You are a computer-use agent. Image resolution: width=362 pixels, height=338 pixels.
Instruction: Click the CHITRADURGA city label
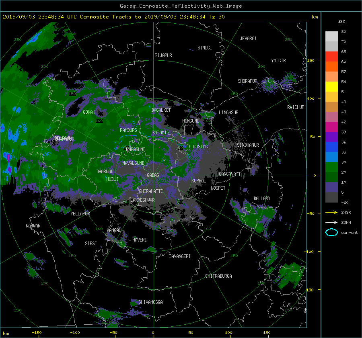coord(218,276)
